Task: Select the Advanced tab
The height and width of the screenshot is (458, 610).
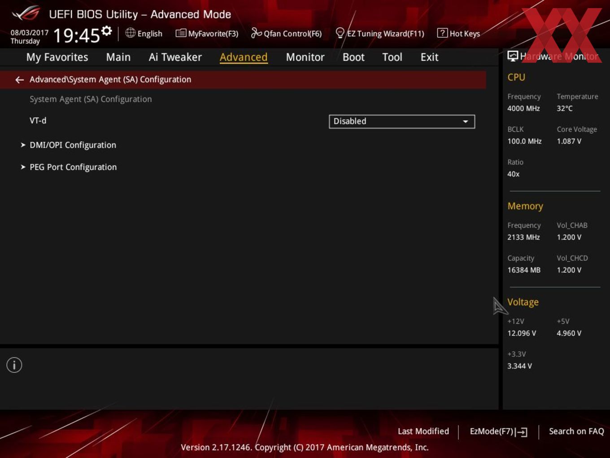Action: [x=244, y=57]
